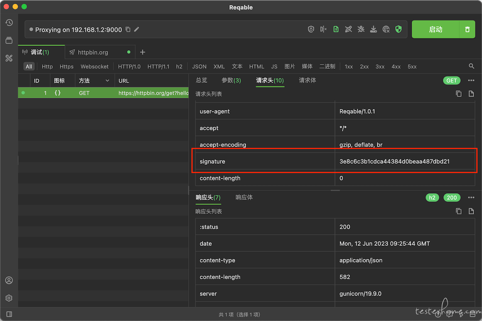Screen dimensions: 482x321
Task: Toggle the green script icon
Action: pyautogui.click(x=336, y=29)
